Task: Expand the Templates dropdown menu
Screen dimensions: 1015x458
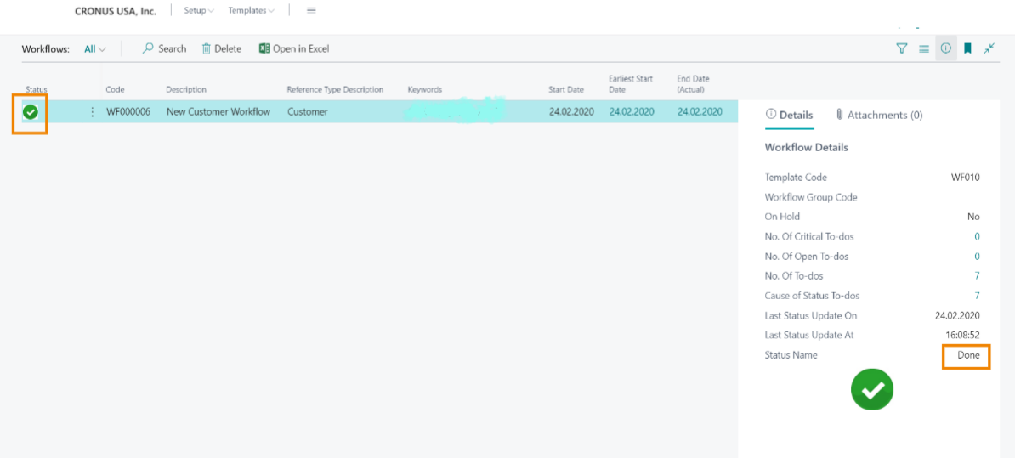Action: coord(251,11)
